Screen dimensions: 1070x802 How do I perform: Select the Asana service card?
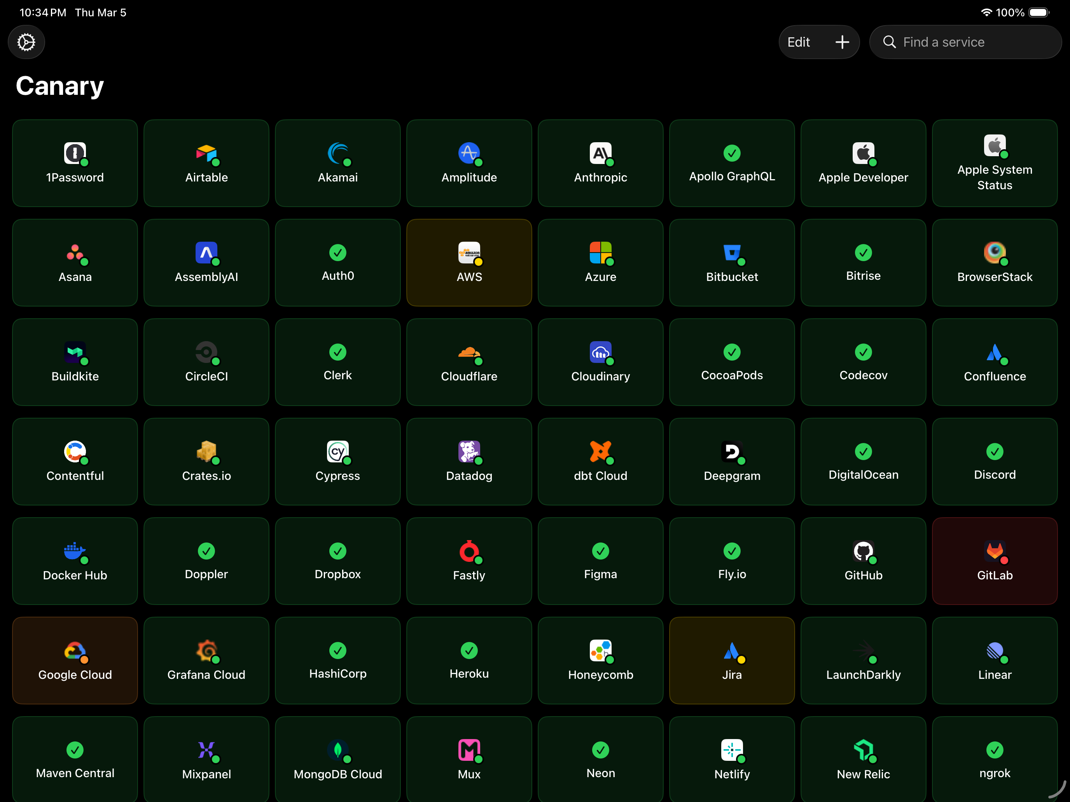75,263
